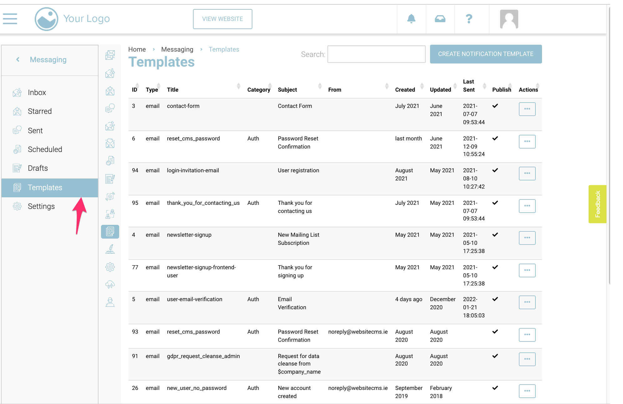Viewport: 623px width, 404px height.
Task: Open the user avatar profile
Action: 509,19
